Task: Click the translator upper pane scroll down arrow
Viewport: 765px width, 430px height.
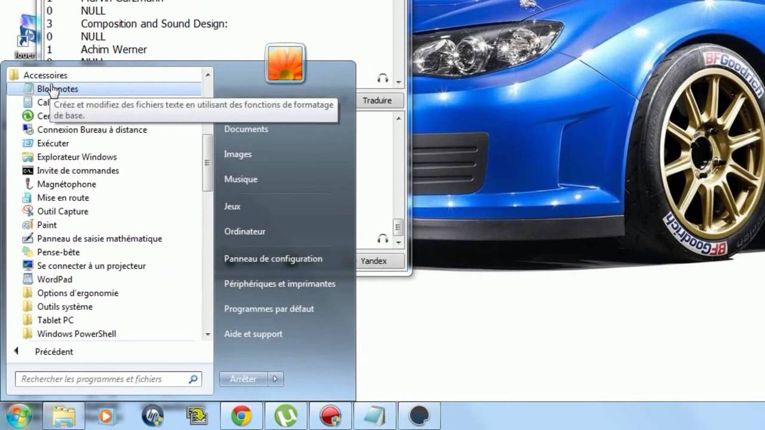Action: pos(398,82)
